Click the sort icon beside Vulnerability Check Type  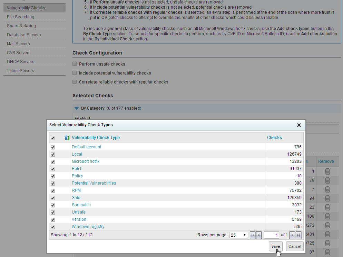[67, 137]
